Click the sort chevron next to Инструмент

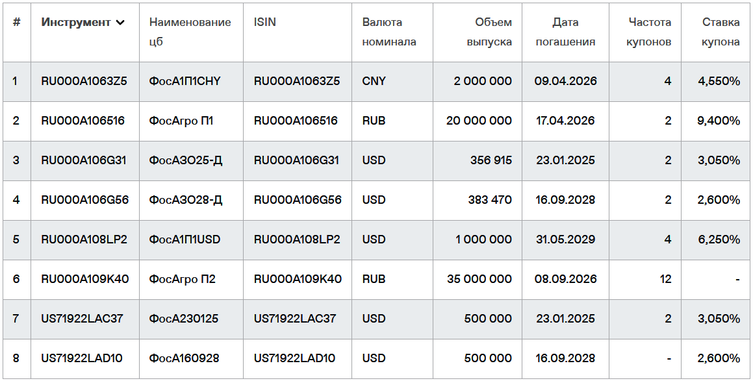click(x=120, y=23)
